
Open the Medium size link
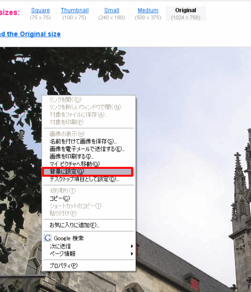[148, 10]
